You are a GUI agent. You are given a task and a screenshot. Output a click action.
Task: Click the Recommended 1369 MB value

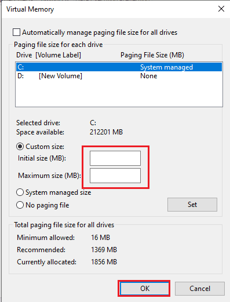coord(104,250)
